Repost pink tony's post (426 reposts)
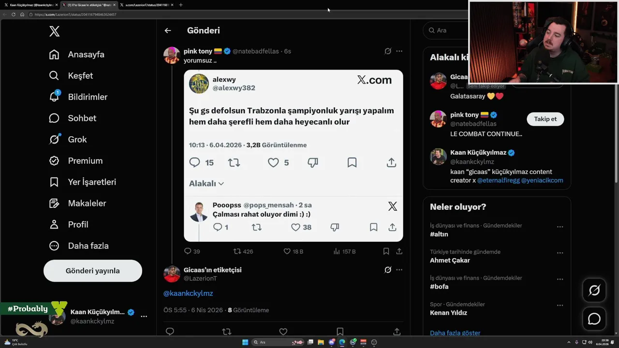The width and height of the screenshot is (619, 348). (x=243, y=251)
